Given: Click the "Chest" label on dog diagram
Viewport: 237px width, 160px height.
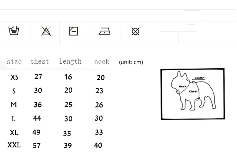Looking at the screenshot, I should (x=193, y=91).
